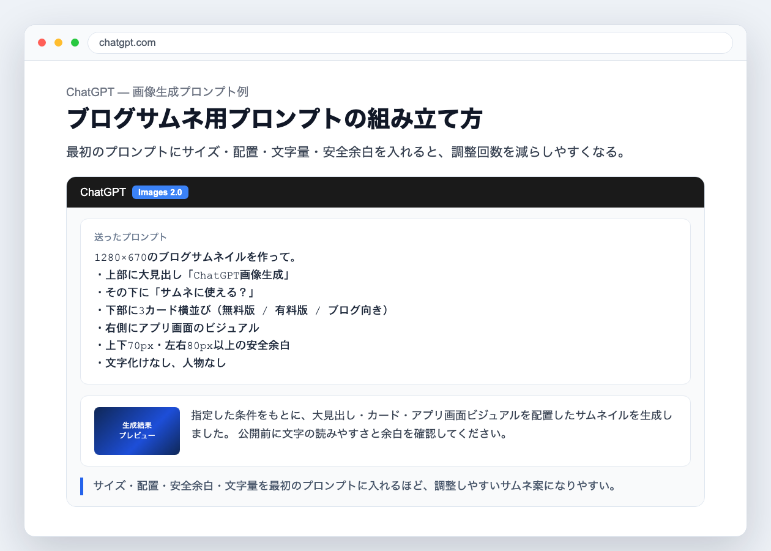Click the breadcrumb text ChatGPT — 画像生成プロンプト例
Image resolution: width=771 pixels, height=551 pixels.
click(x=157, y=92)
